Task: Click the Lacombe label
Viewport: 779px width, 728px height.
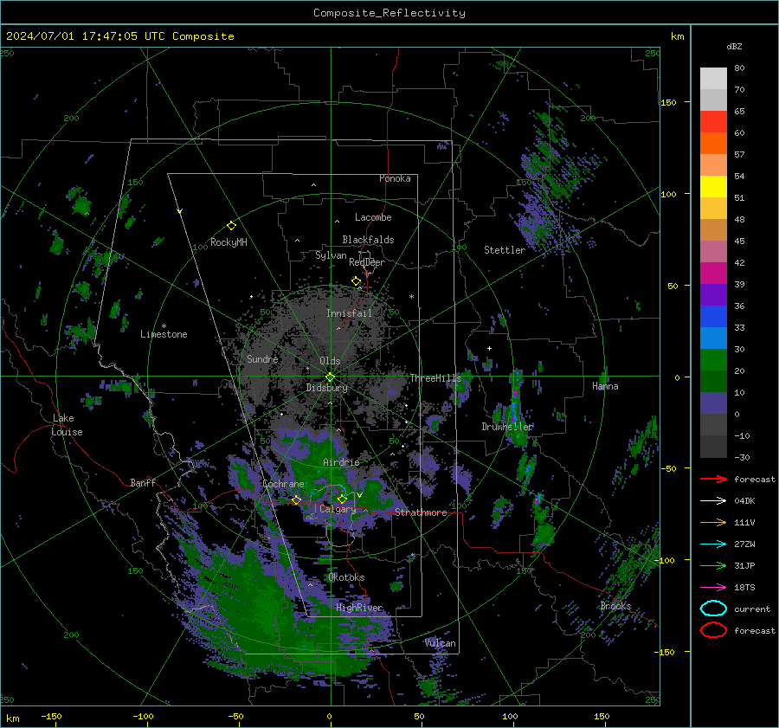Action: click(373, 217)
